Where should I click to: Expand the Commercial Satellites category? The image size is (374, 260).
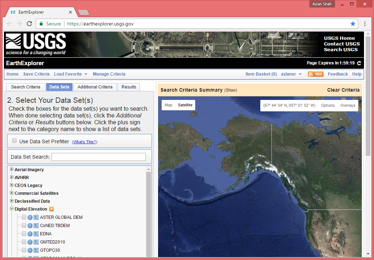pyautogui.click(x=11, y=193)
